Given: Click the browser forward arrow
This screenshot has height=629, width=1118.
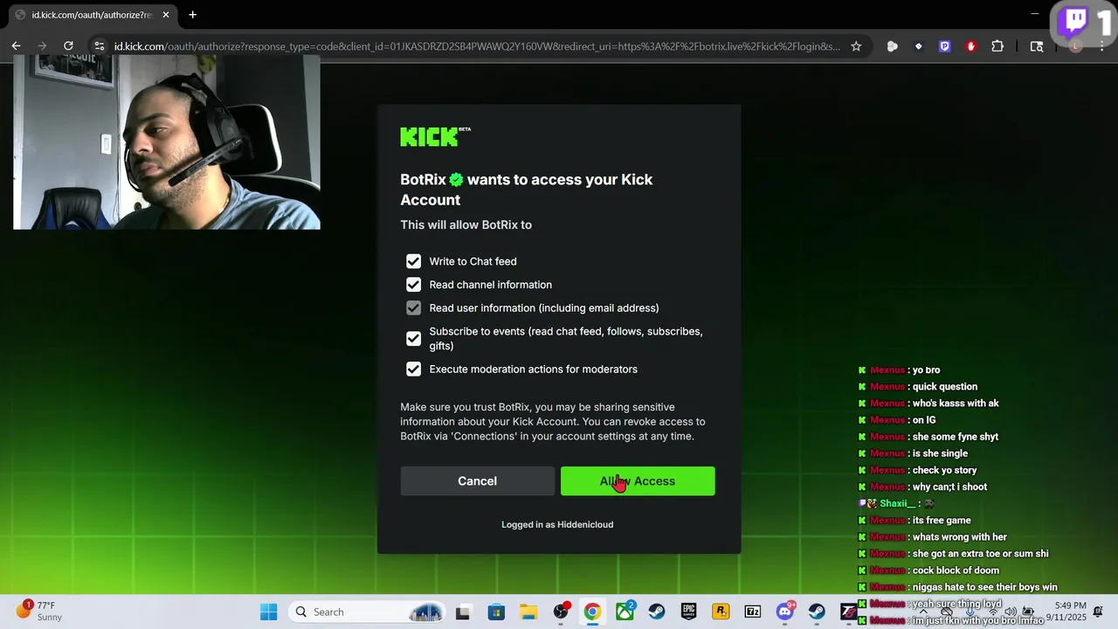Looking at the screenshot, I should [x=42, y=46].
